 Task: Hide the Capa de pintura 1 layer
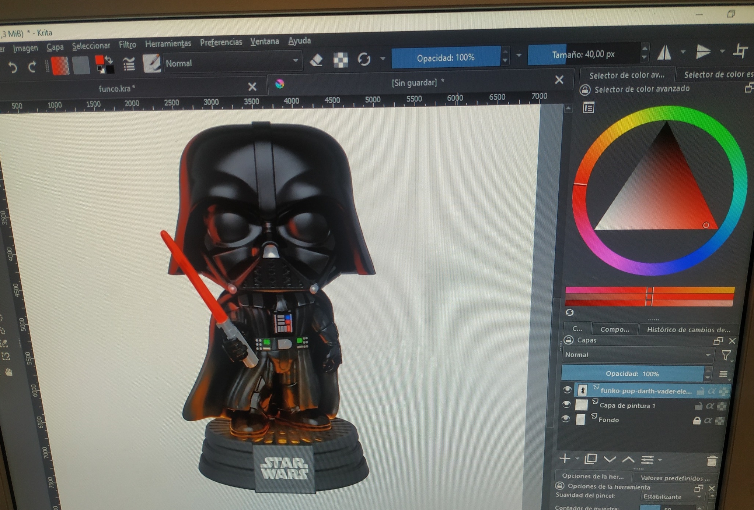point(566,405)
